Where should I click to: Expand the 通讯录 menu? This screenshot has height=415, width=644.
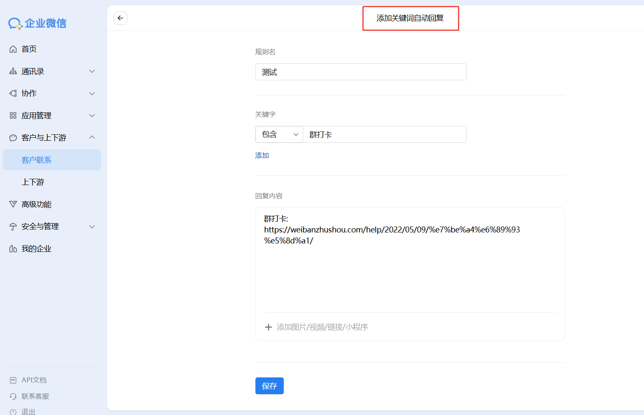(x=92, y=71)
